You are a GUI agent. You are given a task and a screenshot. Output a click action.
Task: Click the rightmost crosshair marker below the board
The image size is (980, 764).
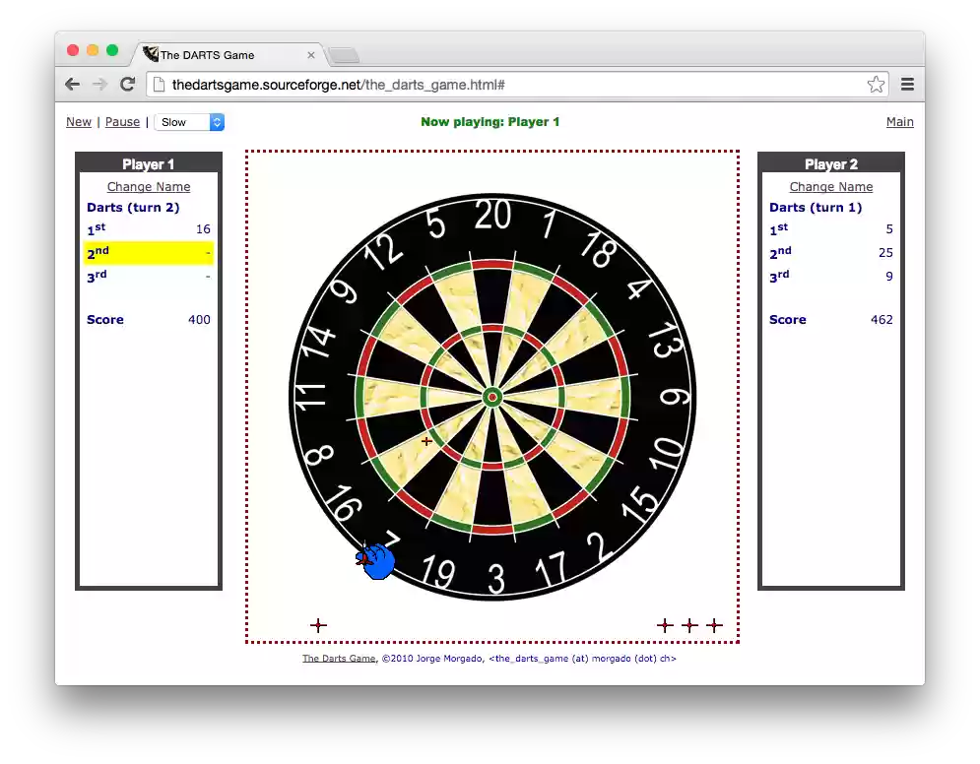[x=714, y=624]
